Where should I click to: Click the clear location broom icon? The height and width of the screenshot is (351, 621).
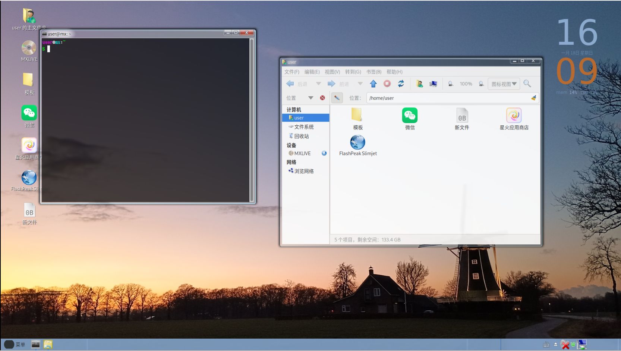533,98
